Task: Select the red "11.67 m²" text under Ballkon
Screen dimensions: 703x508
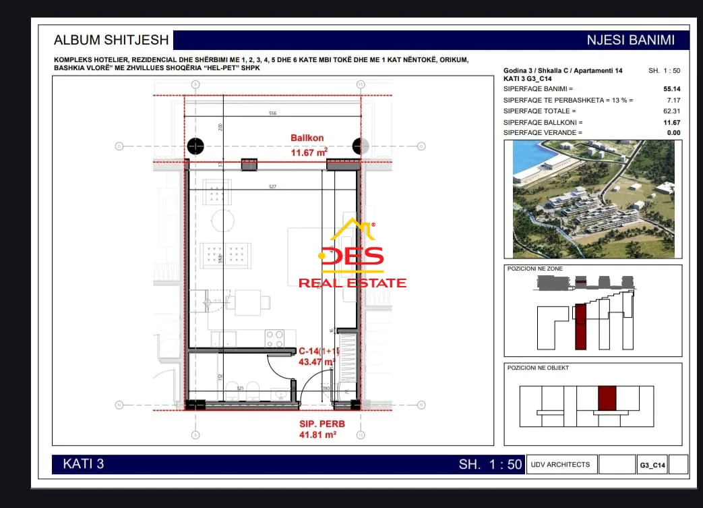Action: (309, 152)
